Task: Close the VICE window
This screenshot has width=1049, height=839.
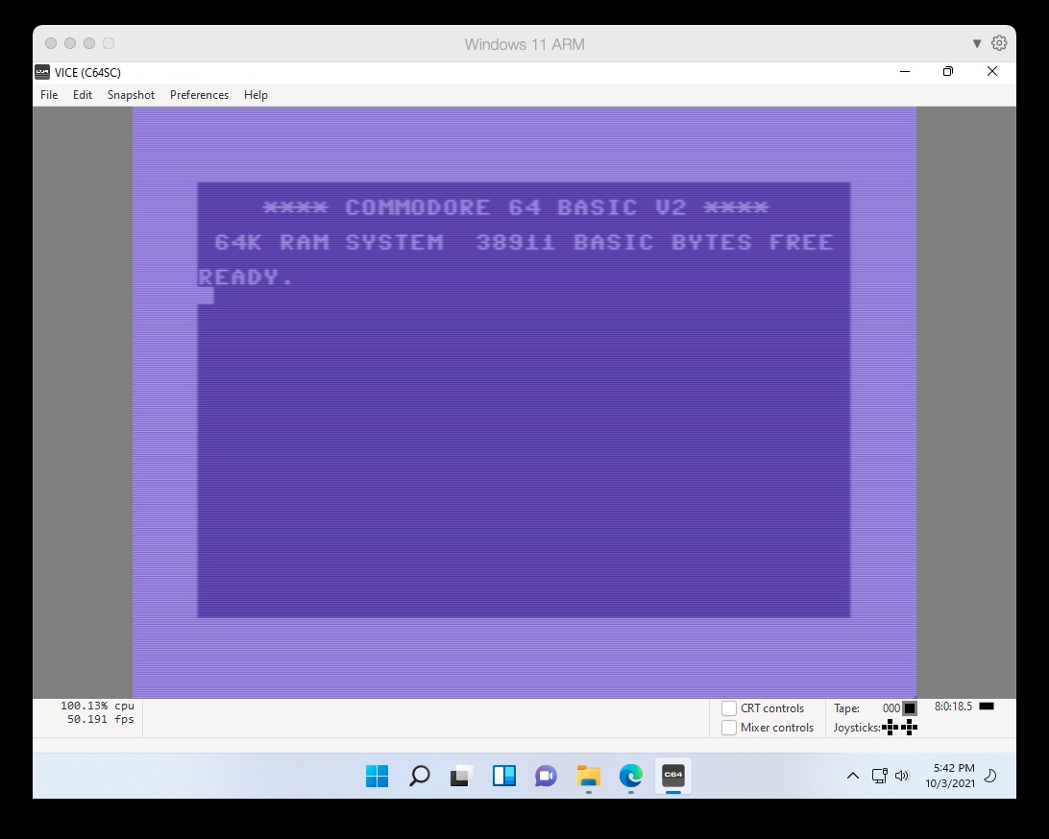Action: [x=992, y=72]
